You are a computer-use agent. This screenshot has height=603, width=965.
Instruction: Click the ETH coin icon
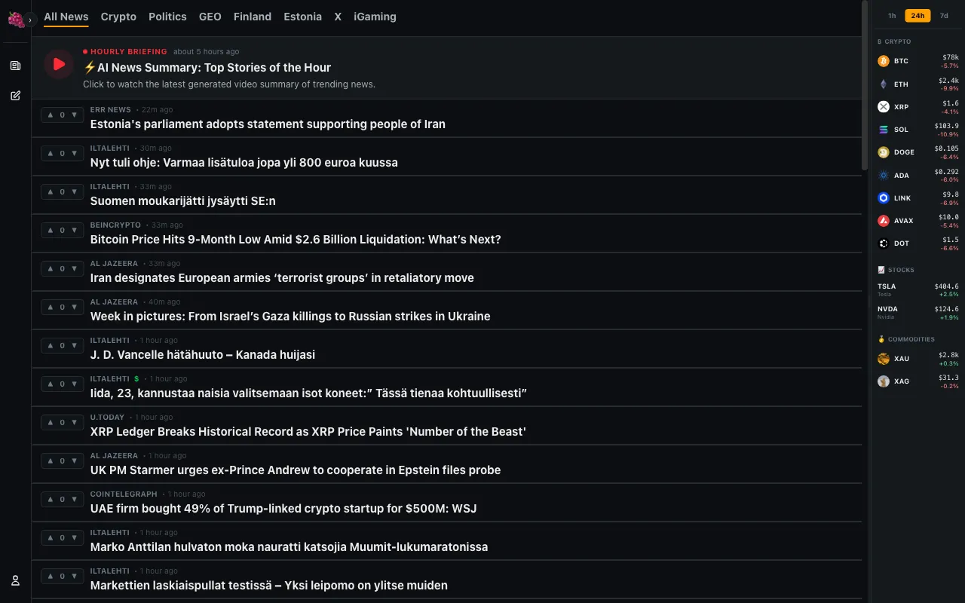[884, 84]
